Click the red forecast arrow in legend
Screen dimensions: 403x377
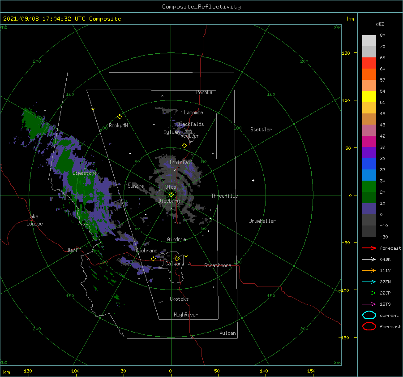pyautogui.click(x=369, y=248)
